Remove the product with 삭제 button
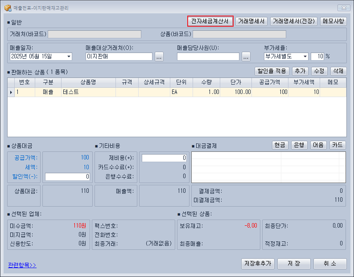Screen dimensions: 354x277 338,71
